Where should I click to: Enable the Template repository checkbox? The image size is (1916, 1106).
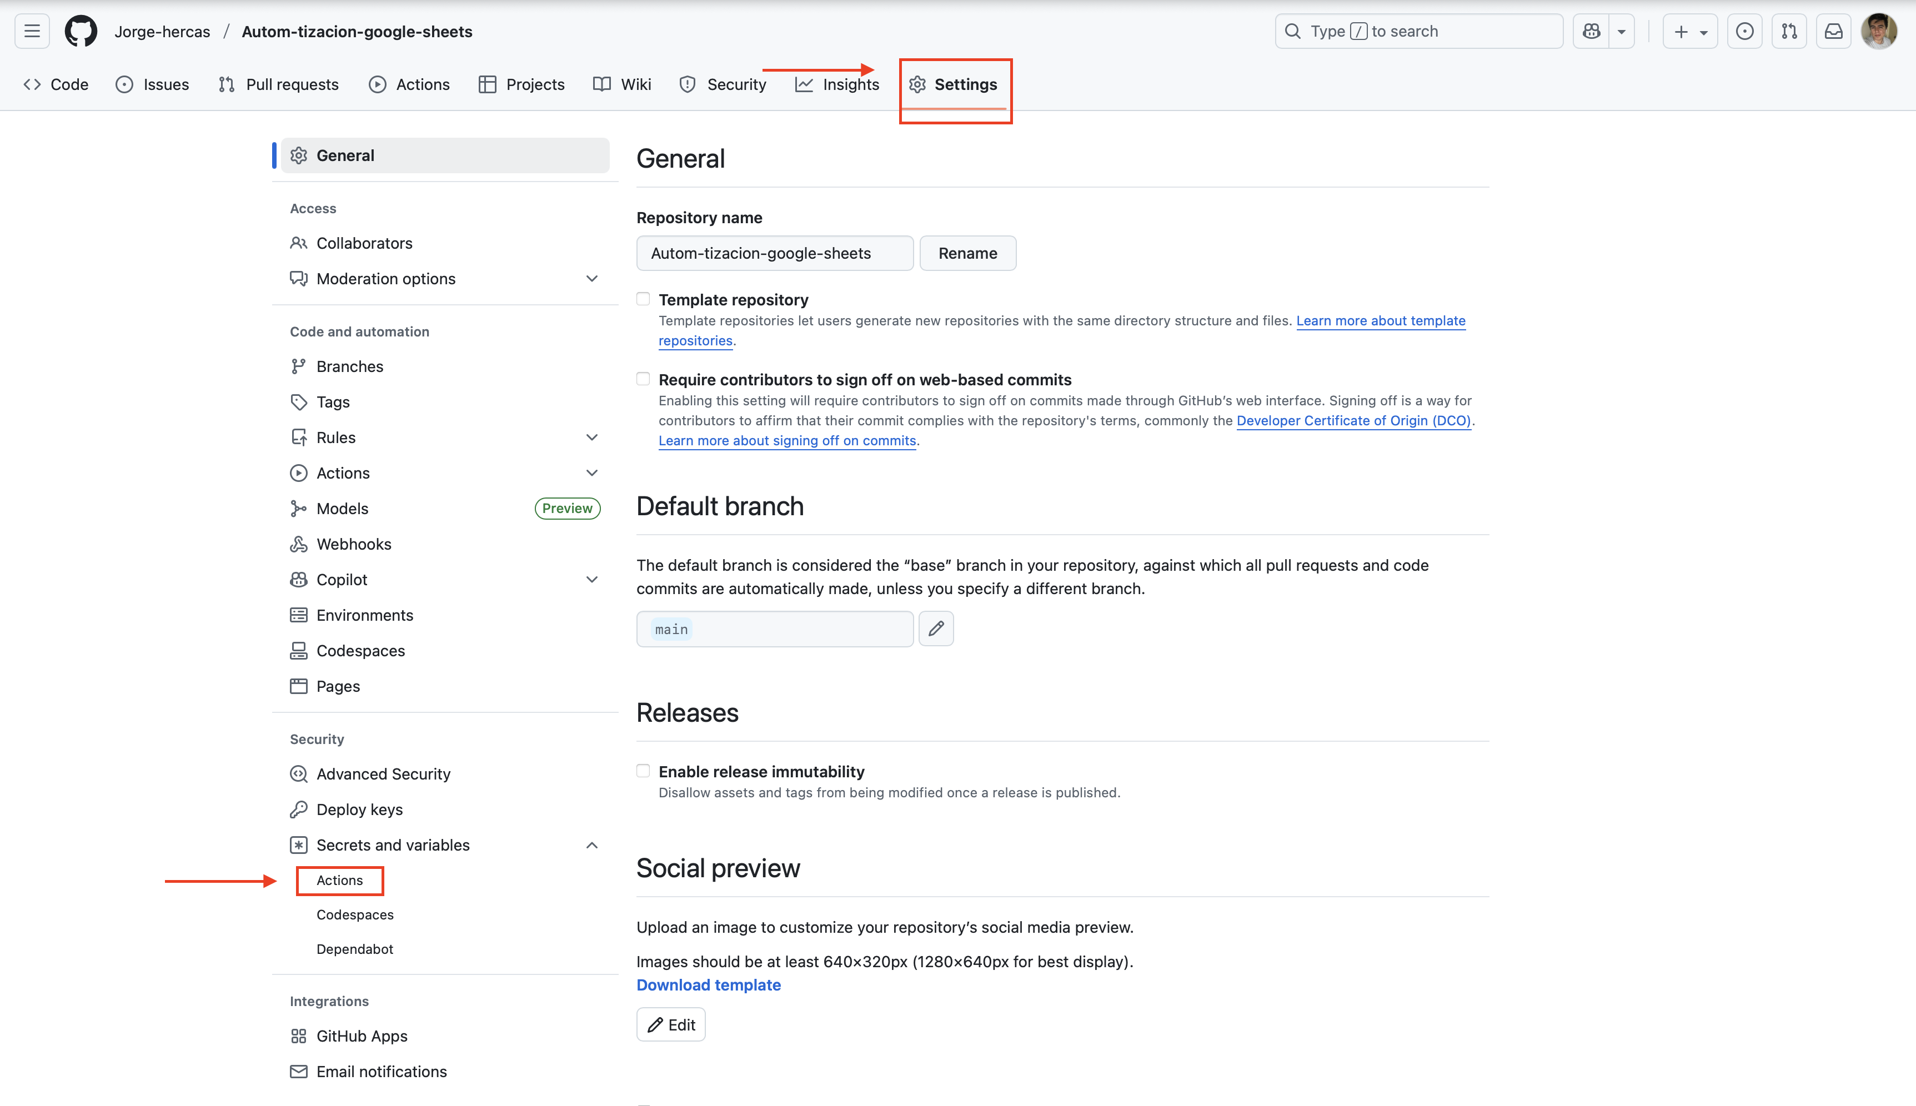[x=644, y=299]
